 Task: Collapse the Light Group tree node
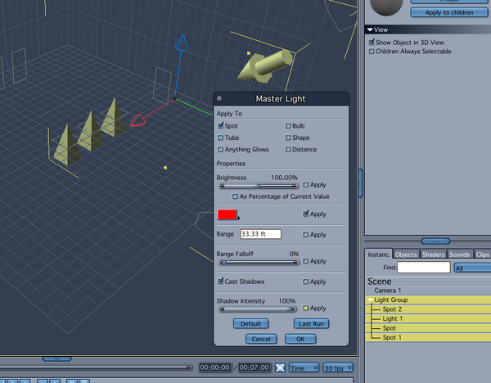point(371,300)
